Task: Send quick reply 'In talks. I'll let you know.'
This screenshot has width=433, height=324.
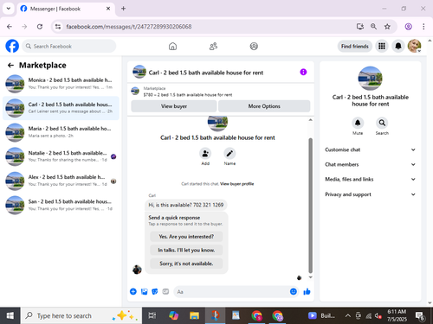Action: [x=186, y=250]
